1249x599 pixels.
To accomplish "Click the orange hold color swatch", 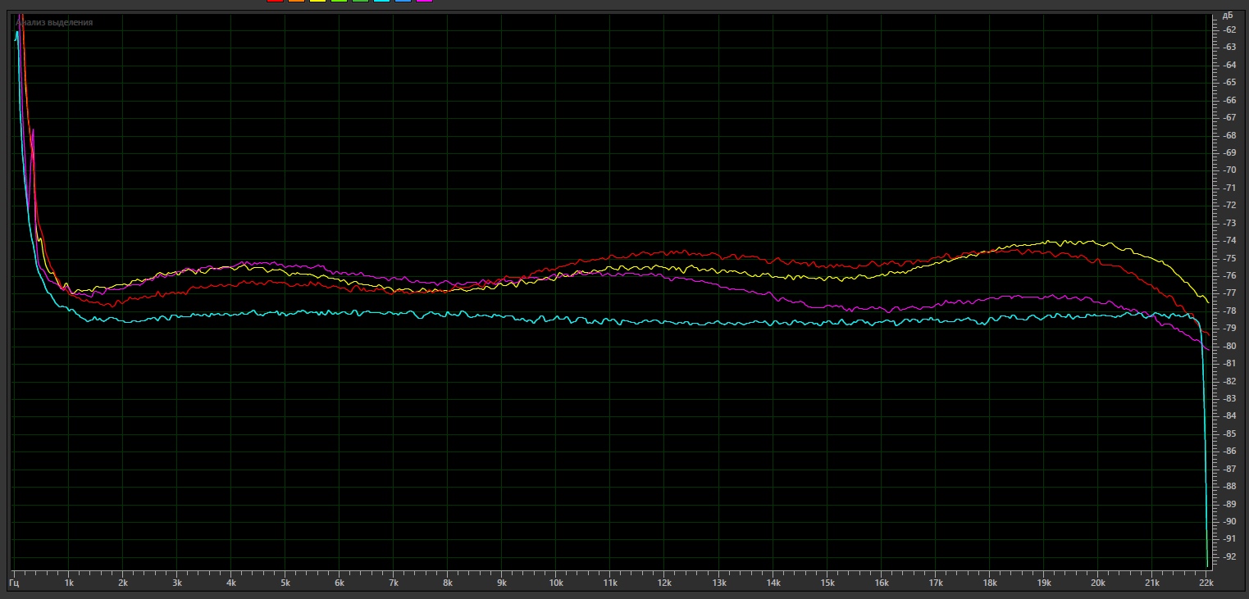I will point(296,1).
